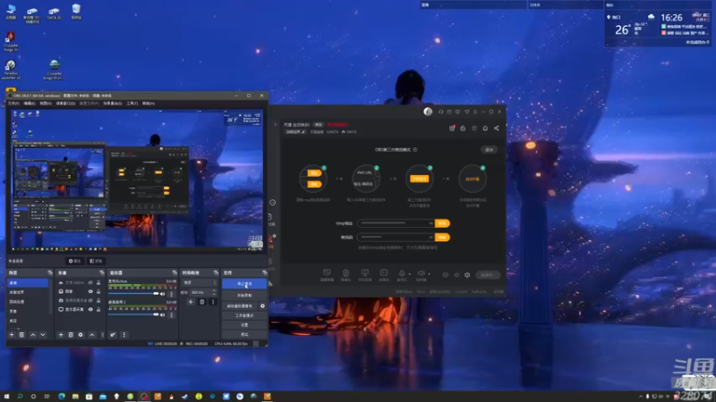Image resolution: width=716 pixels, height=402 pixels.
Task: Show the hidden video capture device source
Action: 90,300
